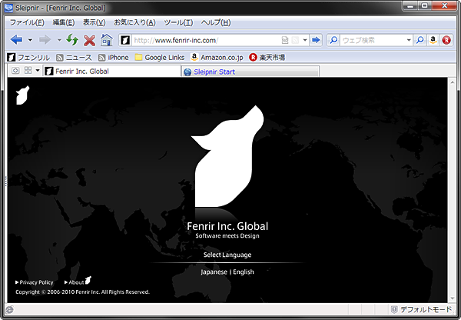The height and width of the screenshot is (320, 461).
Task: Click the ウェブ検索 search field
Action: coord(373,40)
